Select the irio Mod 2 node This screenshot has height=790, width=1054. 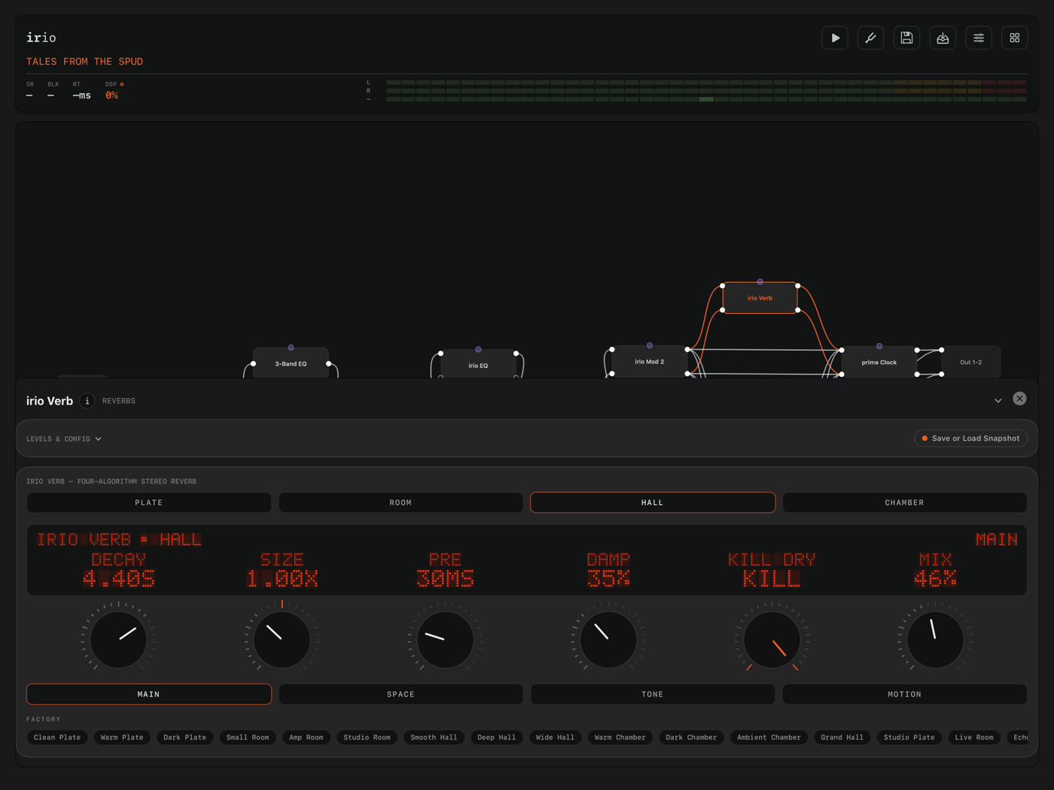coord(649,362)
